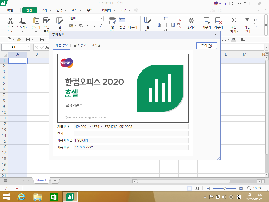This screenshot has width=269, height=202.
Task: Click the descending sort icon
Action: point(255,26)
